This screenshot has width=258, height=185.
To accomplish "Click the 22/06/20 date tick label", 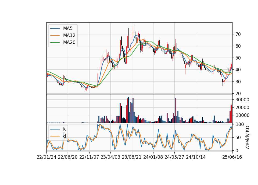I will pos(68,157).
